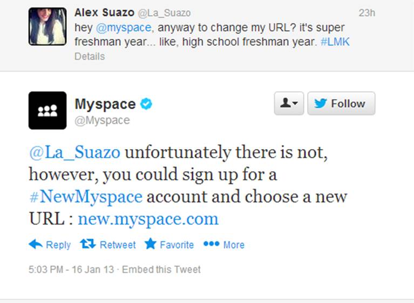Click the Twitter bird icon on Follow button

coord(321,104)
